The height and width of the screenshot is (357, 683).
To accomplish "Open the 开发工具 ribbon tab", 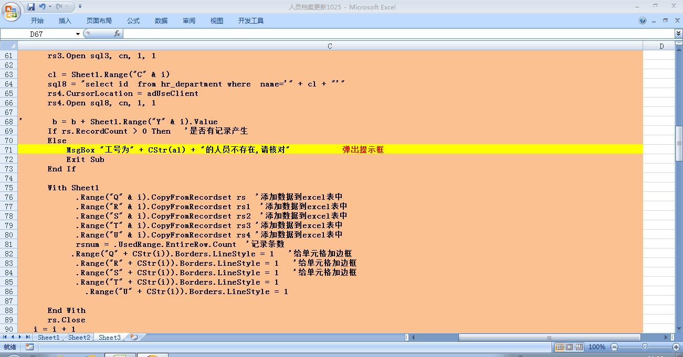I will [x=251, y=21].
